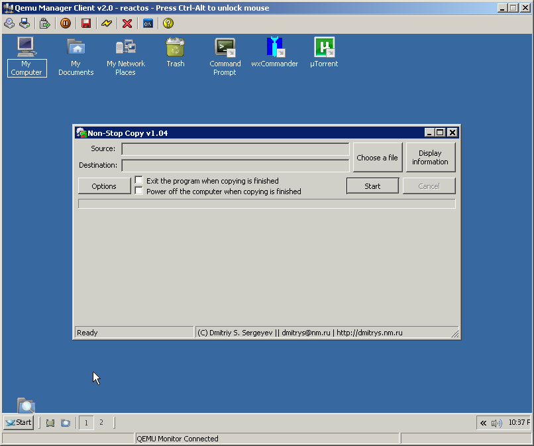The width and height of the screenshot is (534, 446).
Task: Click the red floppy save-state icon
Action: pos(86,23)
